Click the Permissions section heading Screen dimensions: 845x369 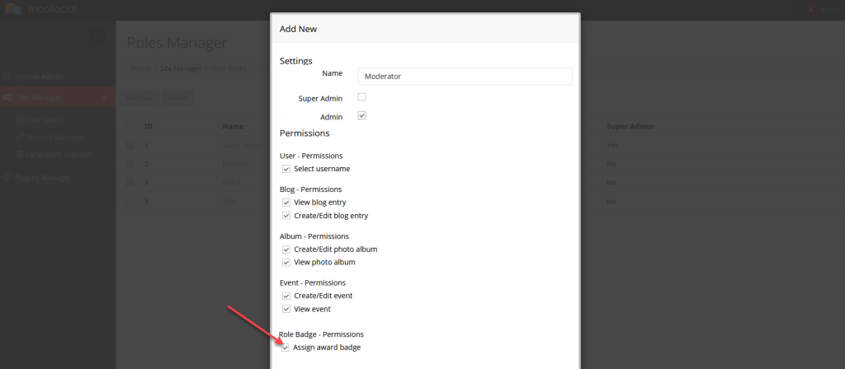(304, 133)
